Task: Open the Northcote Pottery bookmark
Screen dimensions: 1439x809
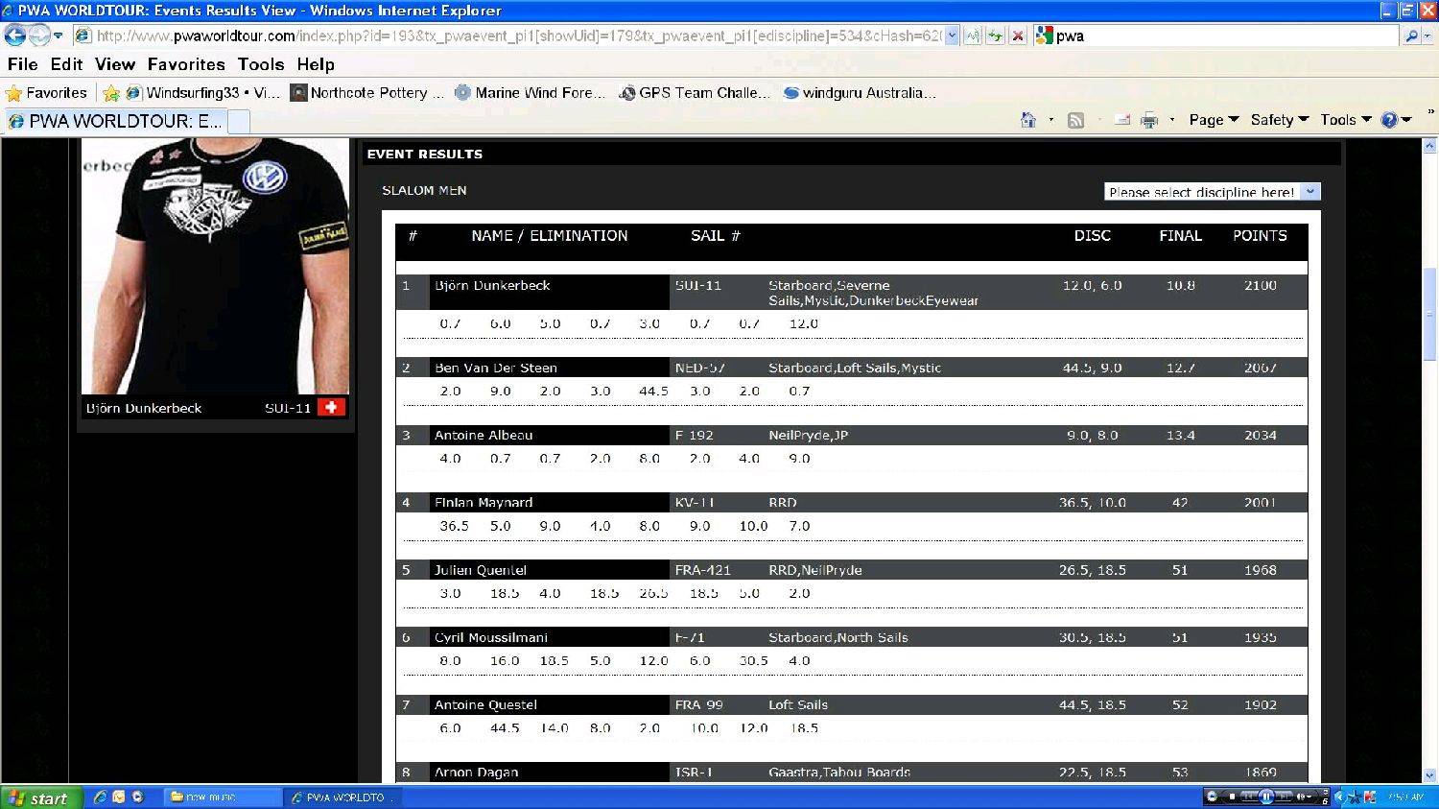Action: pos(367,93)
